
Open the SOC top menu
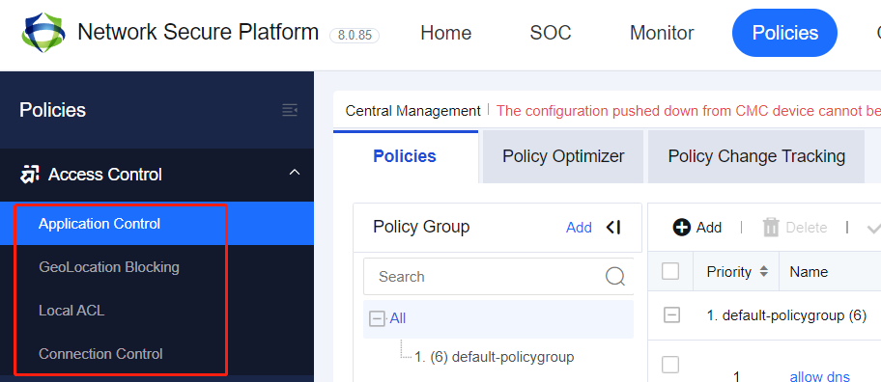tap(550, 33)
